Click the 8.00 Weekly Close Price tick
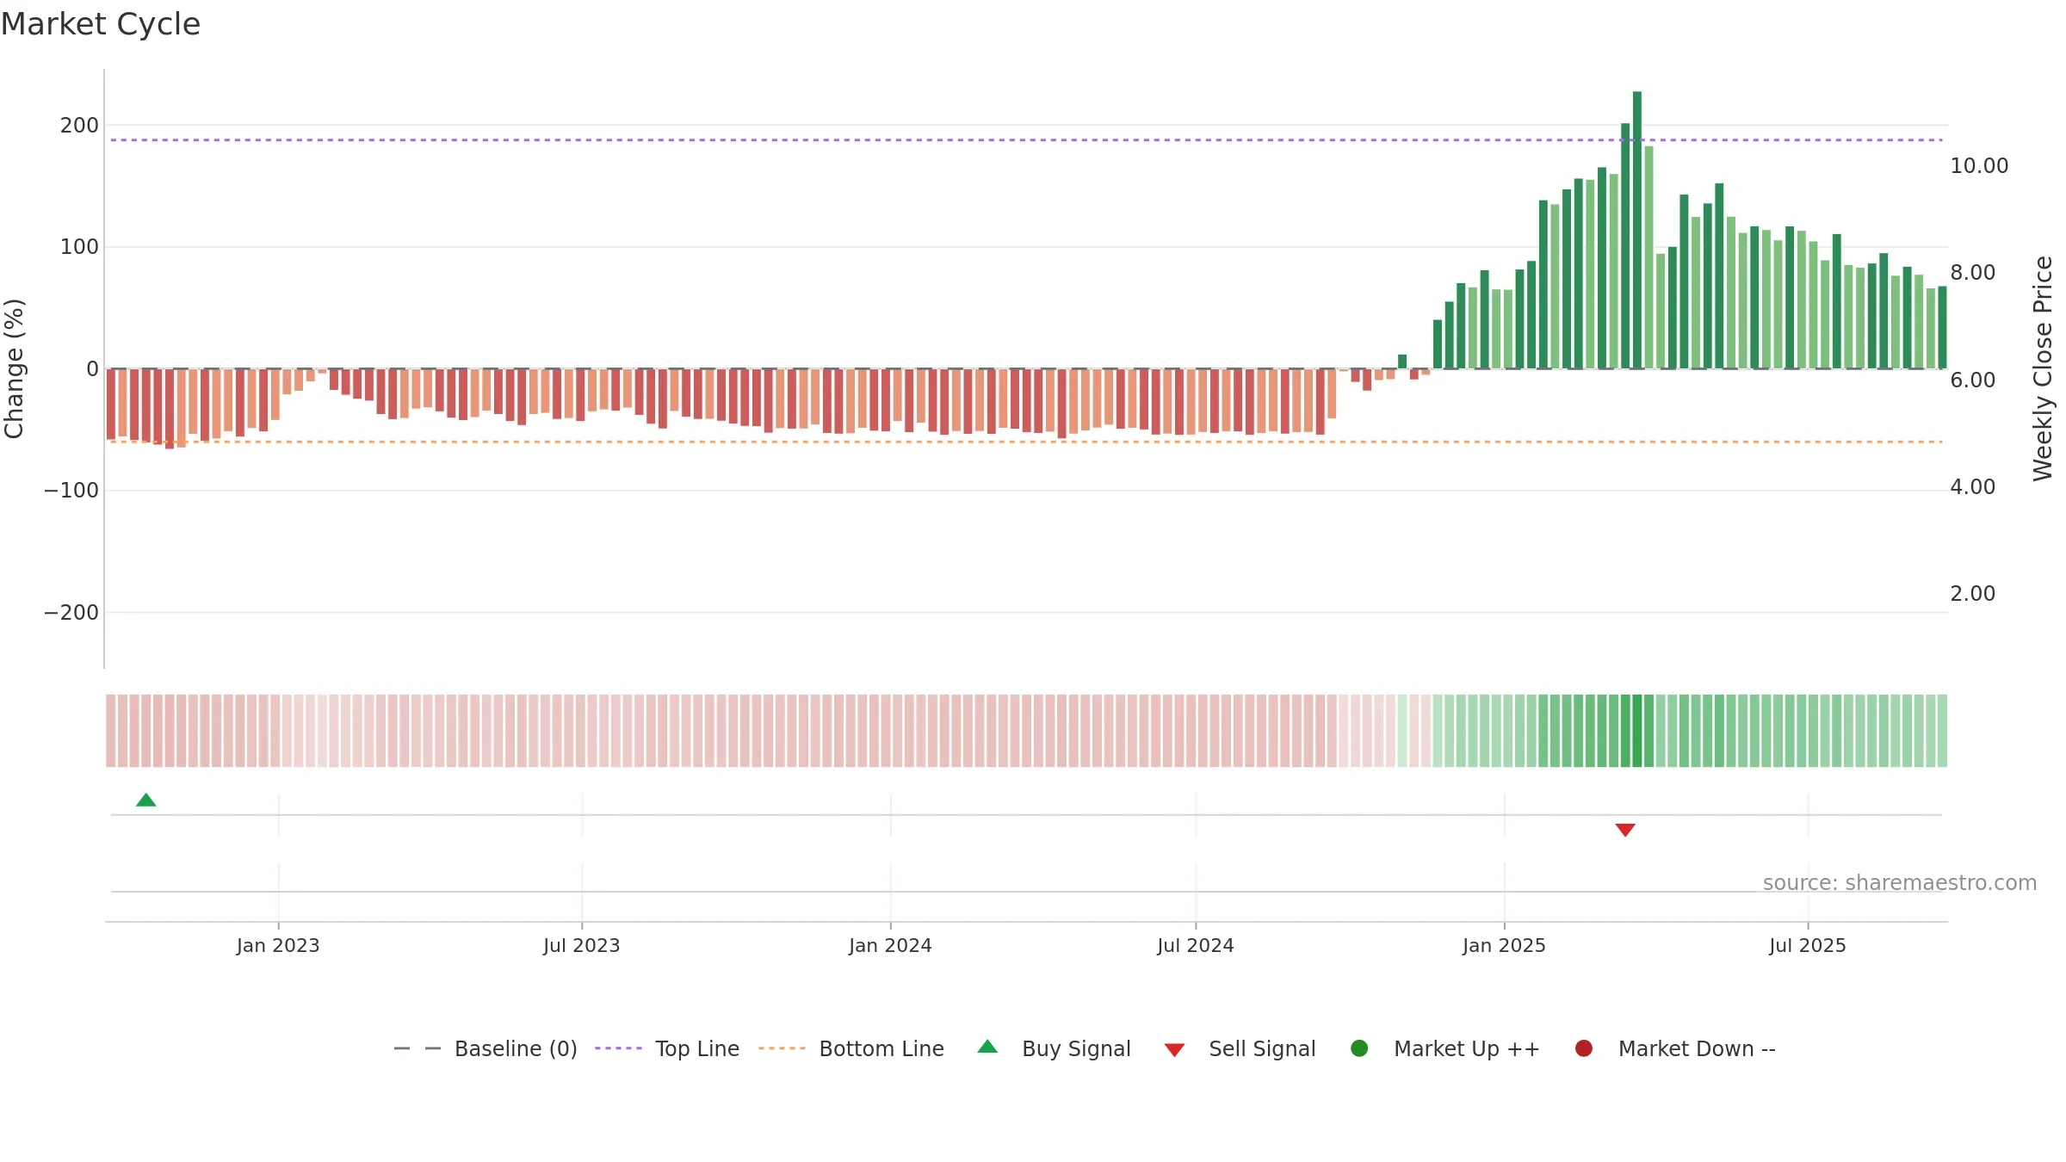The height and width of the screenshot is (1162, 2066). point(1973,273)
